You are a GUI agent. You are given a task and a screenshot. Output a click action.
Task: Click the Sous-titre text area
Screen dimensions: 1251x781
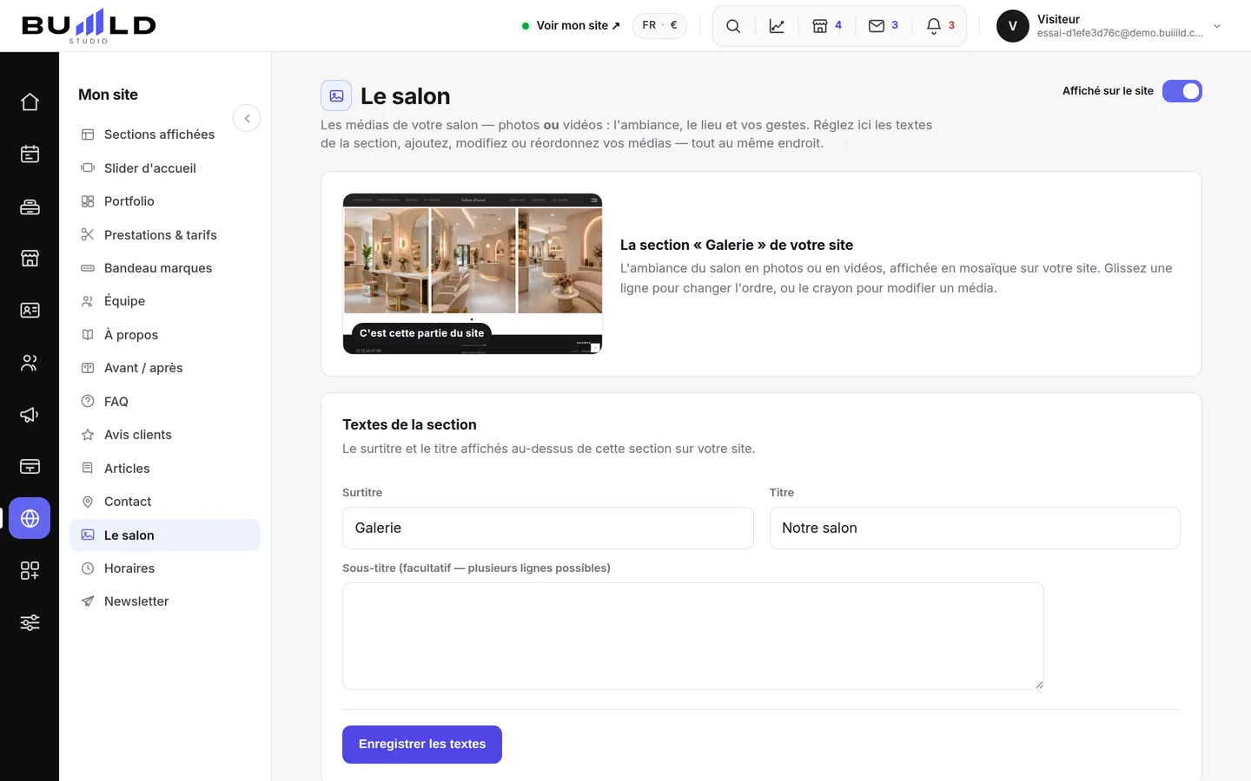pyautogui.click(x=693, y=636)
